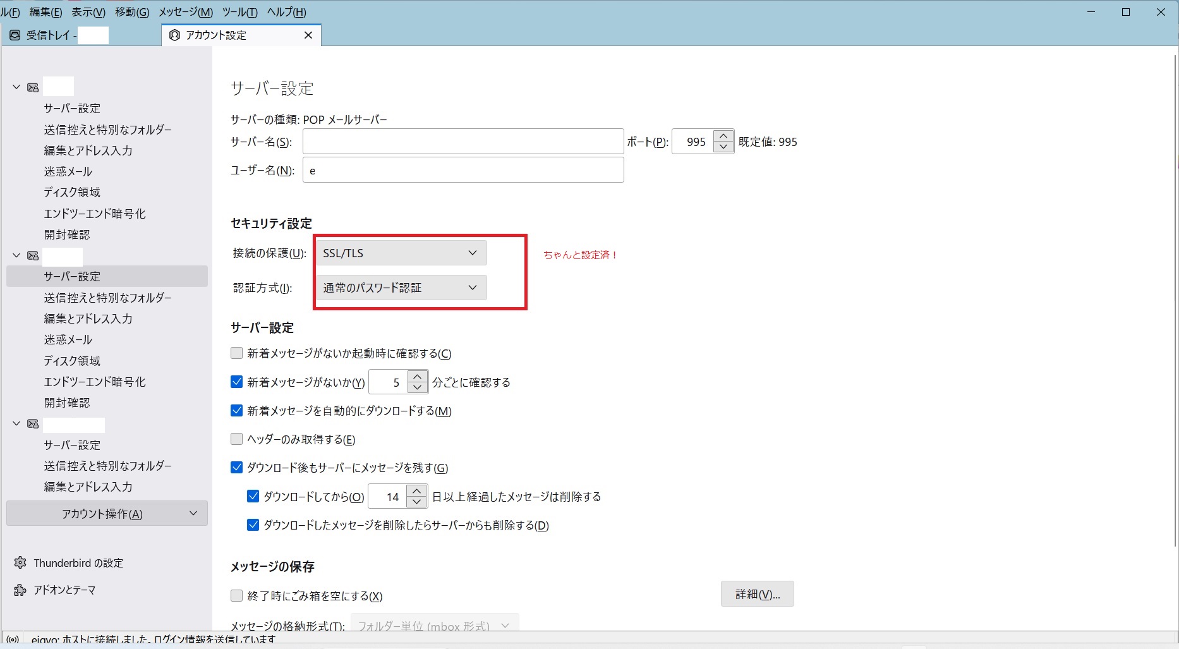The image size is (1179, 649).
Task: Collapse the second account tree chevron
Action: (x=17, y=255)
